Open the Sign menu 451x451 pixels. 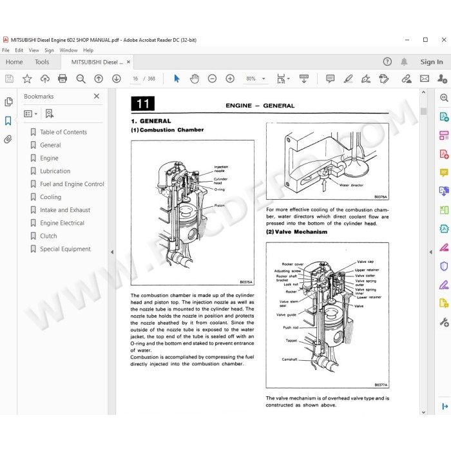click(49, 50)
